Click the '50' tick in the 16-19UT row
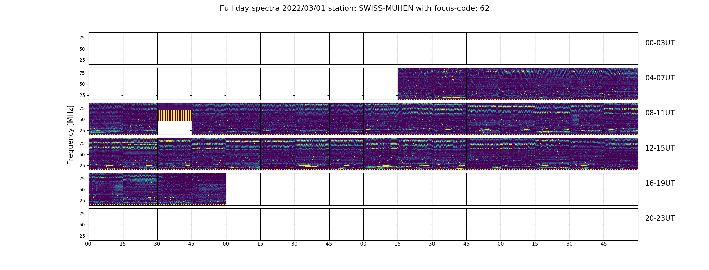Viewport: 709px width, 270px height. [82, 190]
